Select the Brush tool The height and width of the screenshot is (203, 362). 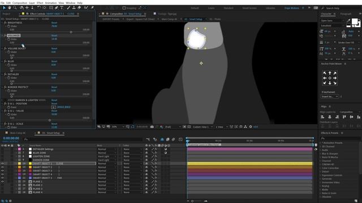click(68, 8)
